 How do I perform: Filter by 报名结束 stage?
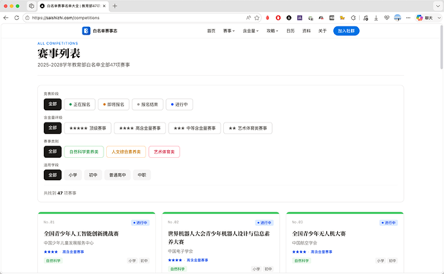pyautogui.click(x=147, y=104)
